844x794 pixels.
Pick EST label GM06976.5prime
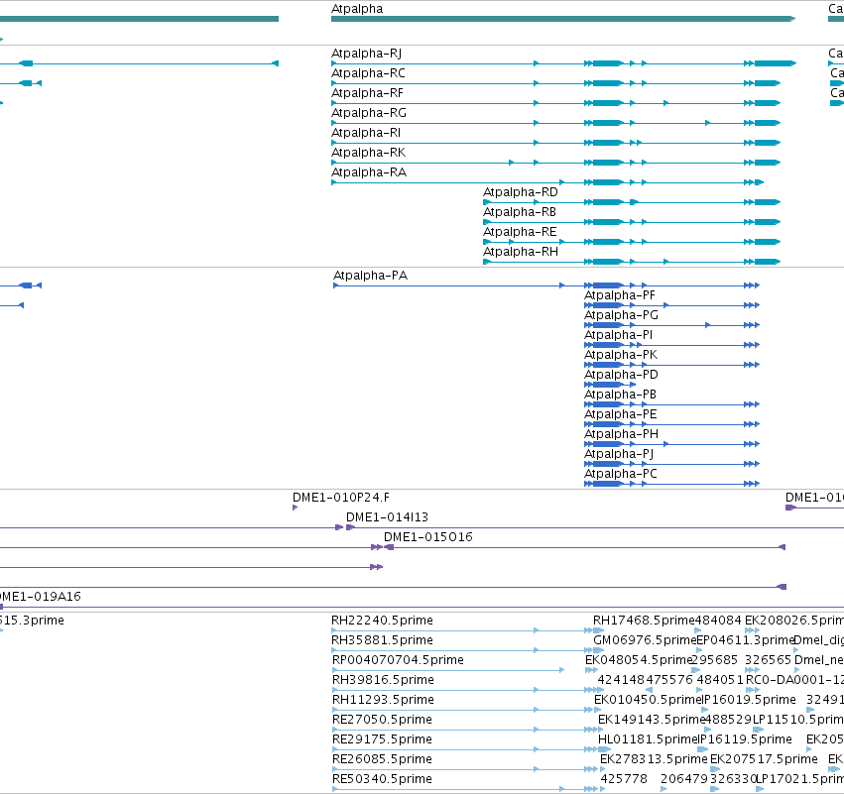tap(645, 641)
